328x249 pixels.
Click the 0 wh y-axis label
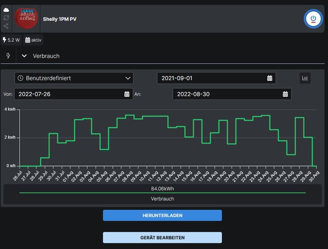(11, 166)
